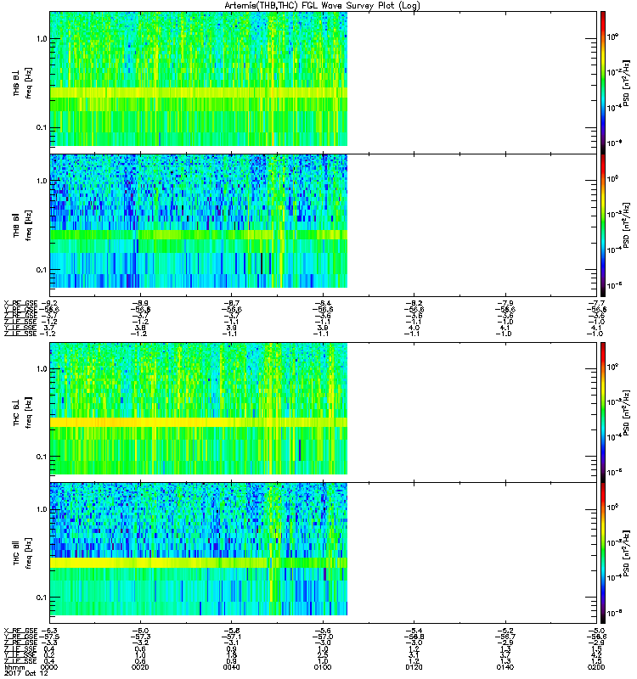The height and width of the screenshot is (679, 637).
Task: Click the "0020" time label on the bottom axis
Action: [140, 667]
